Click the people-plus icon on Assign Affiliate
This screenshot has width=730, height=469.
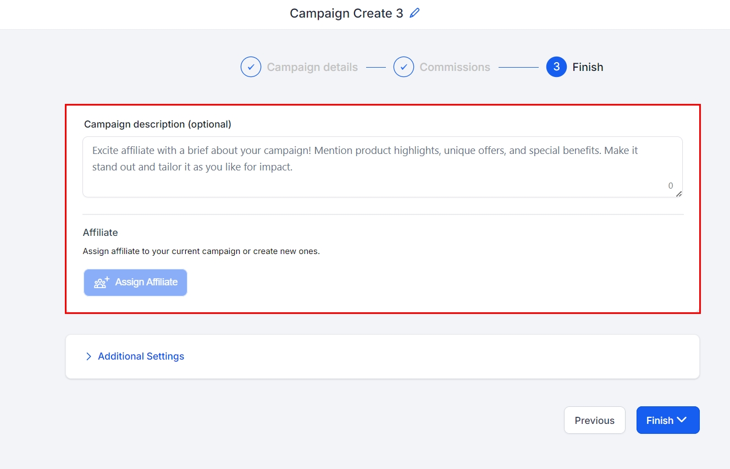(102, 283)
